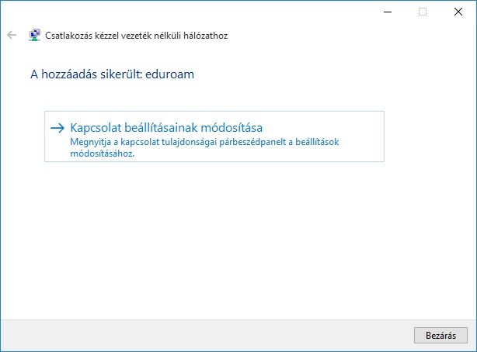Viewport: 477px width, 352px height.
Task: Minimize the wizard window
Action: coord(388,12)
